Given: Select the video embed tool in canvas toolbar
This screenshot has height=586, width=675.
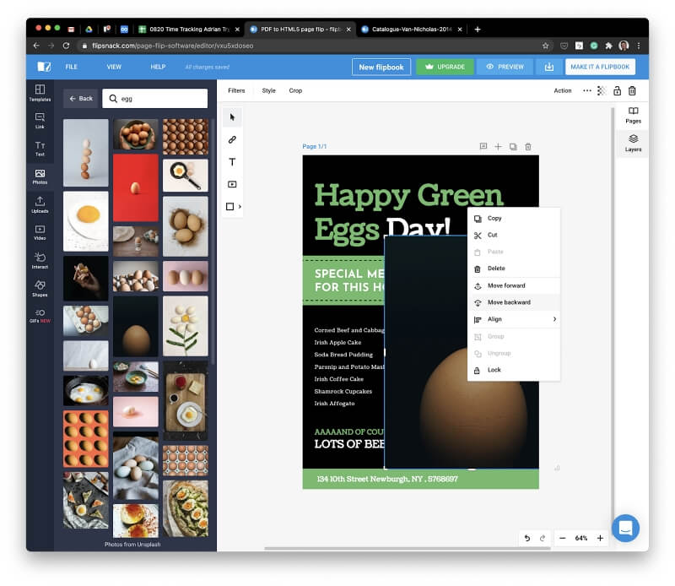Looking at the screenshot, I should pos(233,184).
